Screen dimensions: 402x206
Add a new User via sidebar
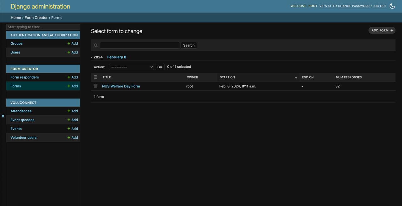[x=73, y=52]
